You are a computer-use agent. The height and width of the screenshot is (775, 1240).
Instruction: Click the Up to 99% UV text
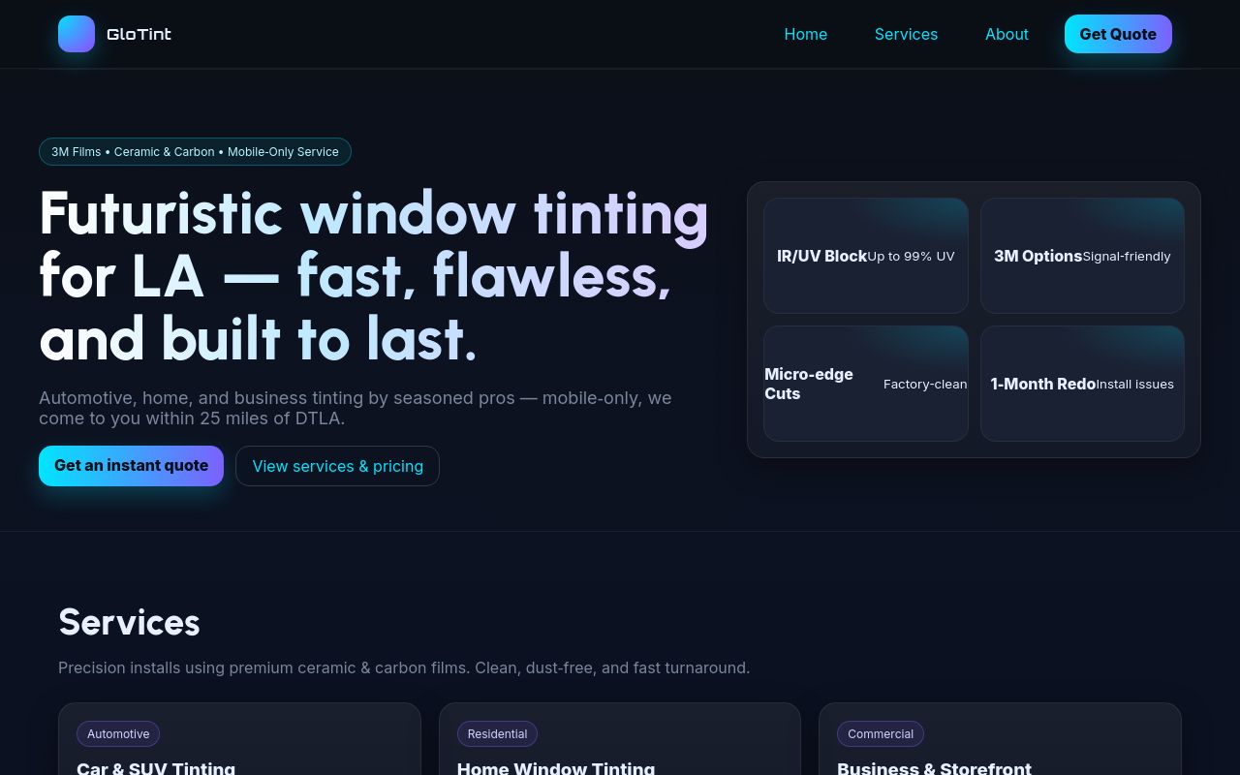tap(911, 257)
